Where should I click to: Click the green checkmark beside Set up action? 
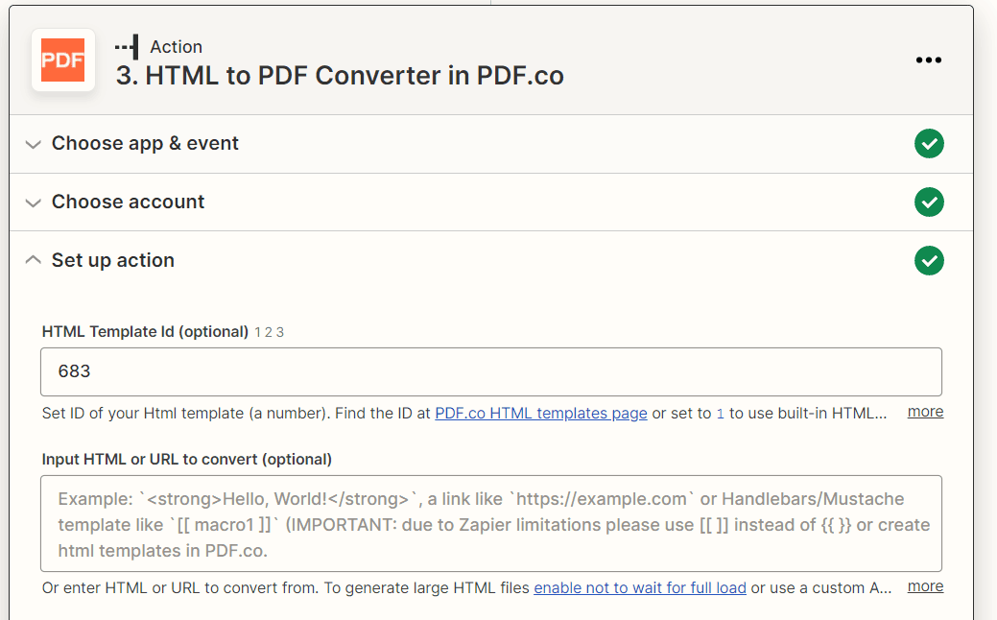click(x=929, y=260)
